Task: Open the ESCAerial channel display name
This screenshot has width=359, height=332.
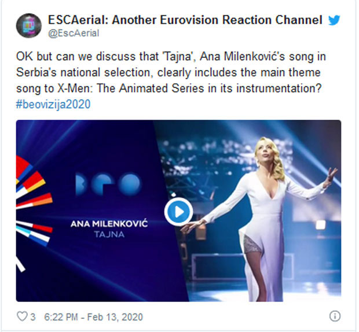Action: [185, 20]
